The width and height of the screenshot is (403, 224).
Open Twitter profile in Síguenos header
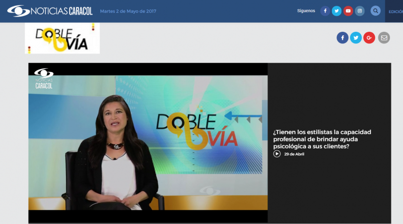(x=337, y=11)
